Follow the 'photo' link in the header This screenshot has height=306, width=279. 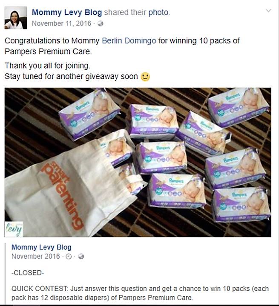point(158,12)
